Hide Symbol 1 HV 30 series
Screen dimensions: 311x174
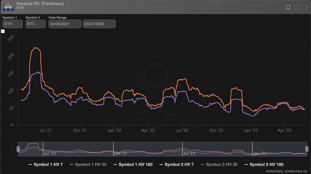(88, 165)
